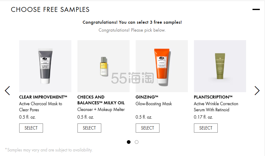Screen dimensions: 265x156
Task: Open the orange GinZing mask tube image
Action: pos(162,66)
